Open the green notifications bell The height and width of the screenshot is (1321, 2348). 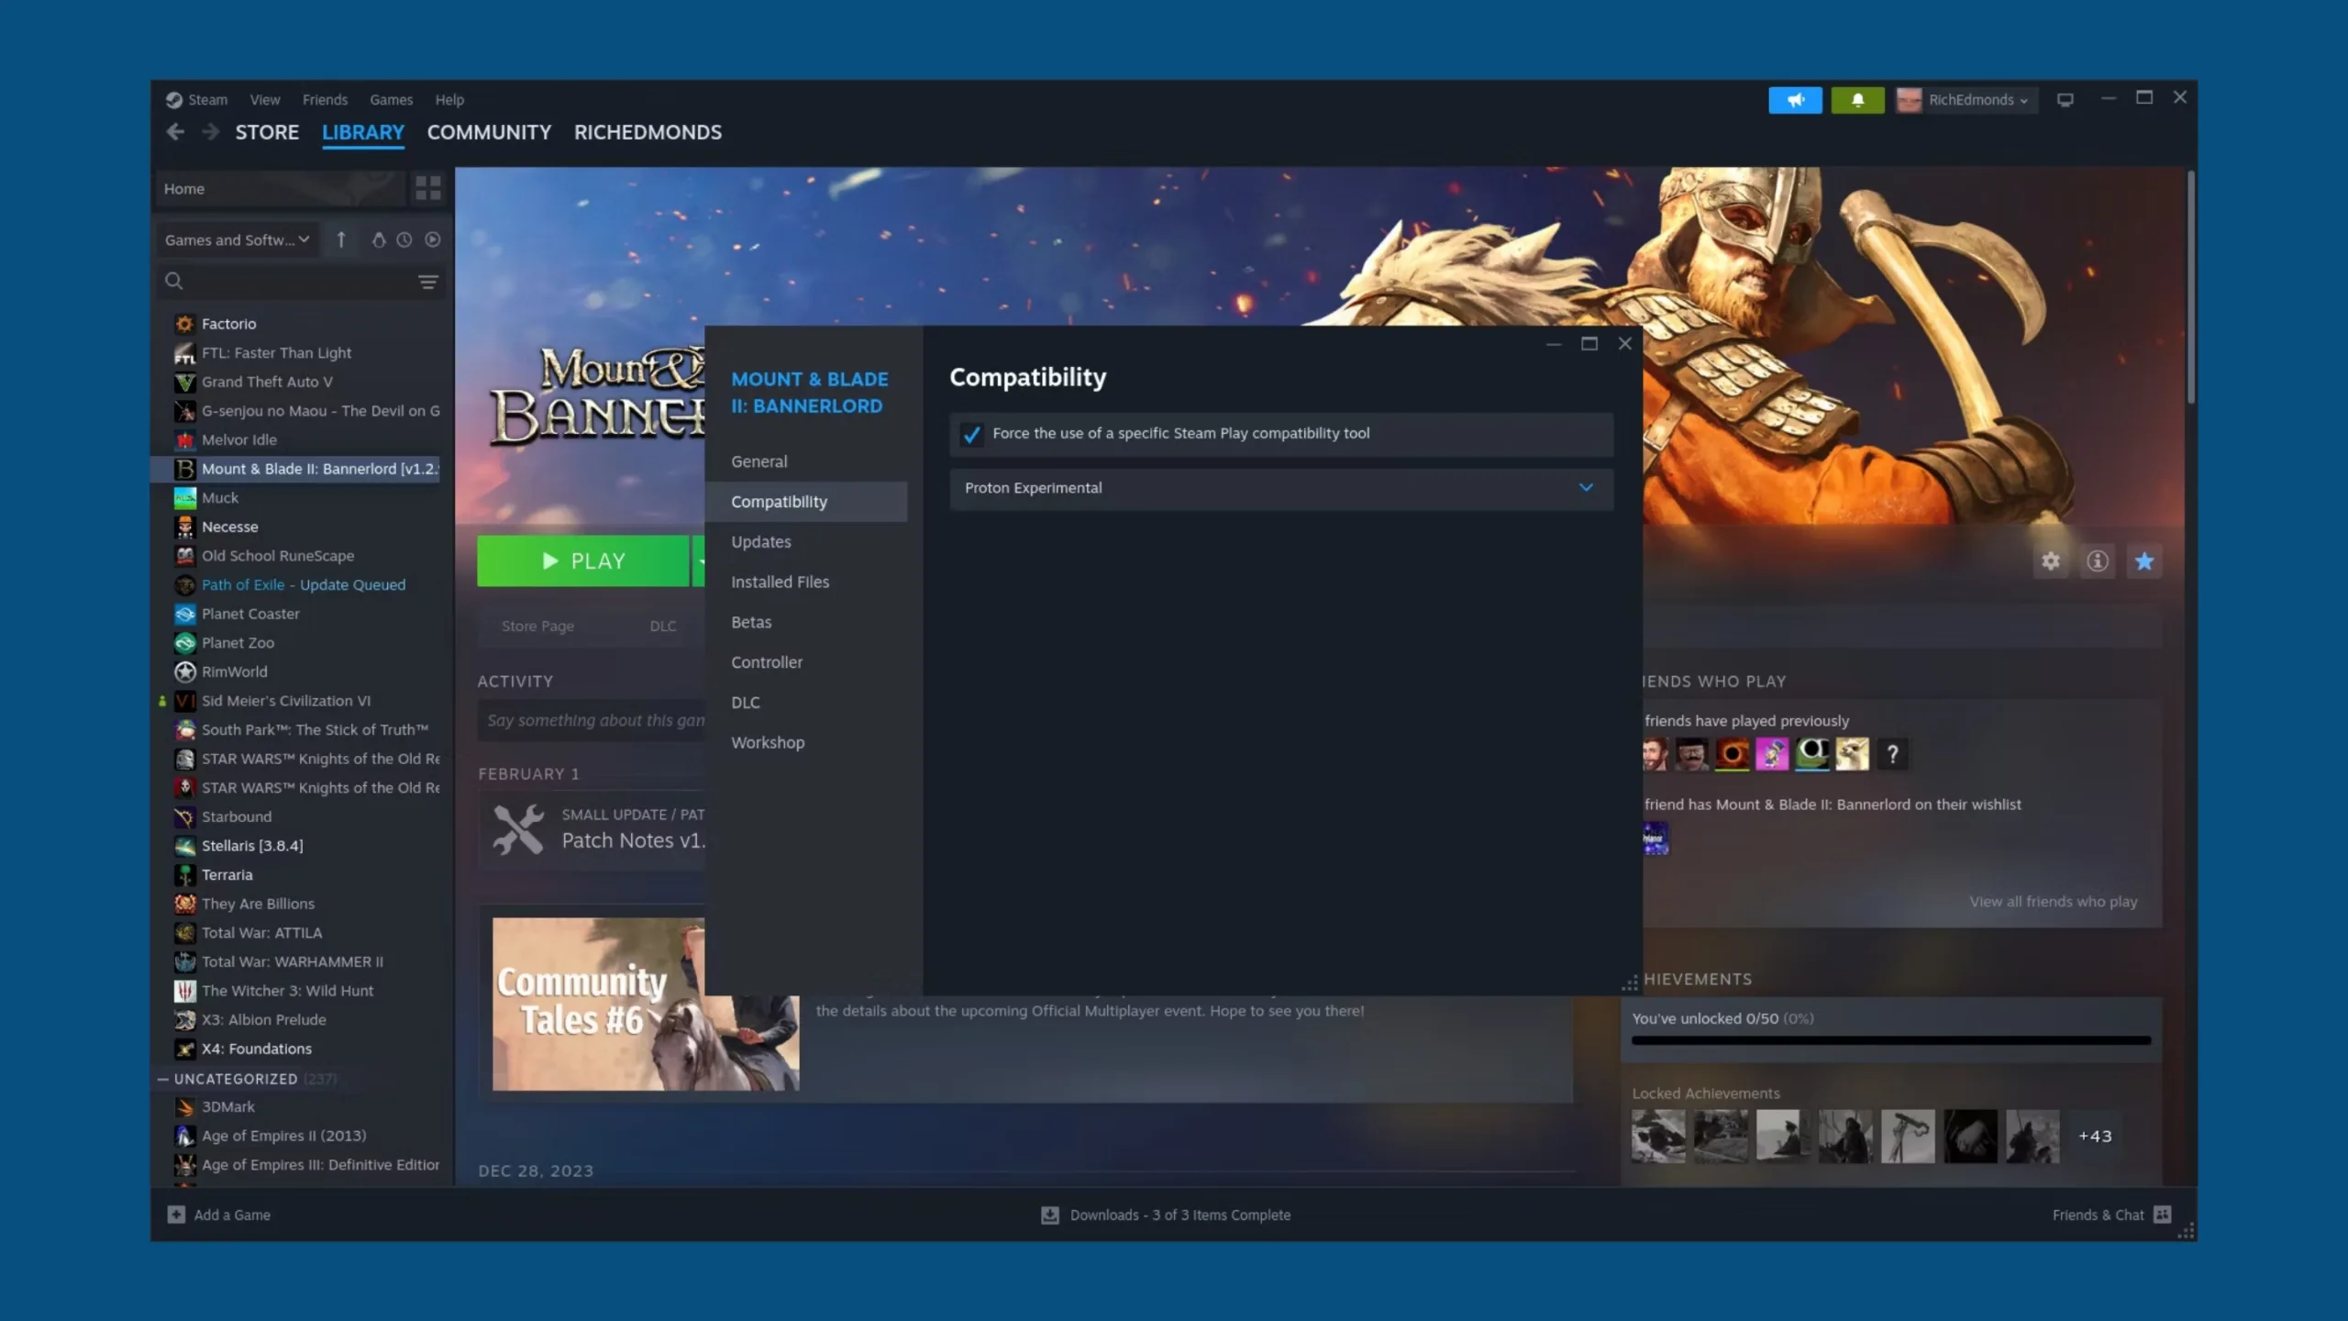(x=1857, y=100)
